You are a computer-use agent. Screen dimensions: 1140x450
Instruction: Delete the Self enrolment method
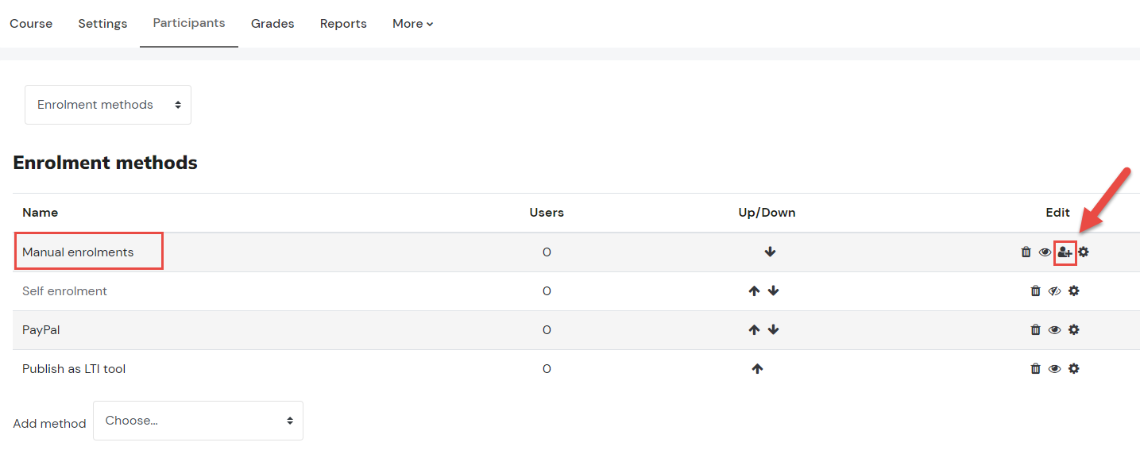(1035, 291)
